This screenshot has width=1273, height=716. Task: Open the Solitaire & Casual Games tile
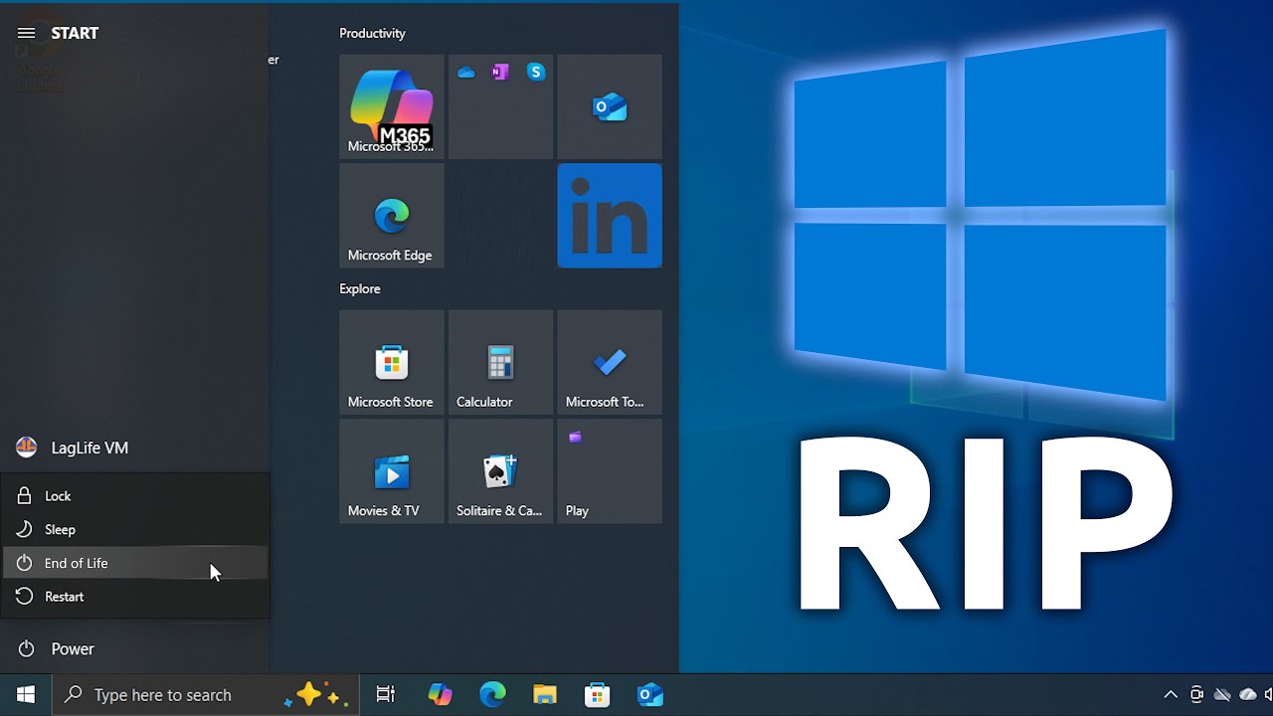coord(500,471)
